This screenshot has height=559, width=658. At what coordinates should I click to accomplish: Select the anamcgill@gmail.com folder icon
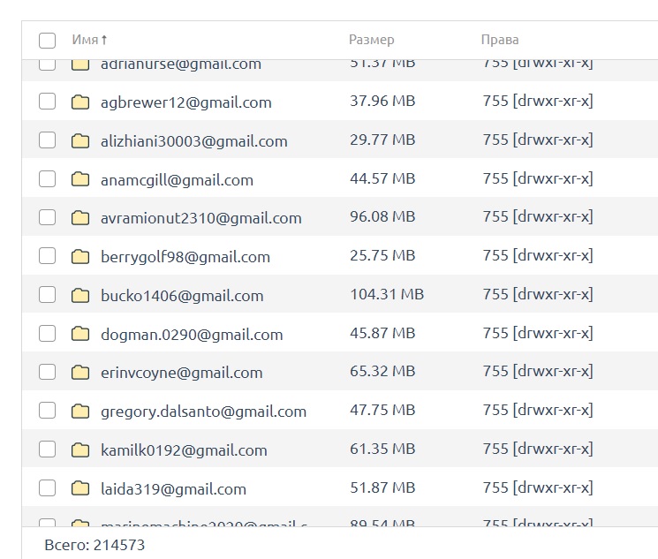(x=81, y=180)
